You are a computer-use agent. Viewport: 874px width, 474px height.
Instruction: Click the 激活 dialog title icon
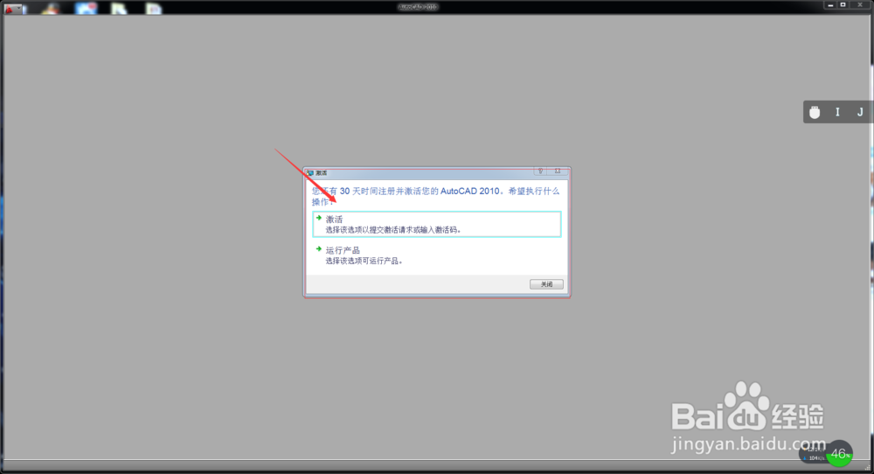pyautogui.click(x=310, y=173)
